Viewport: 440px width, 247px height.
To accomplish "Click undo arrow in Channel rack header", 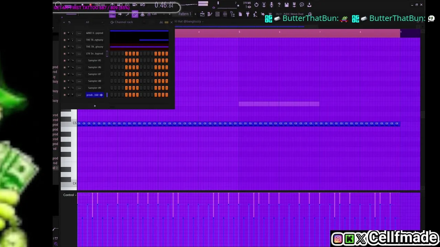I will click(x=69, y=22).
